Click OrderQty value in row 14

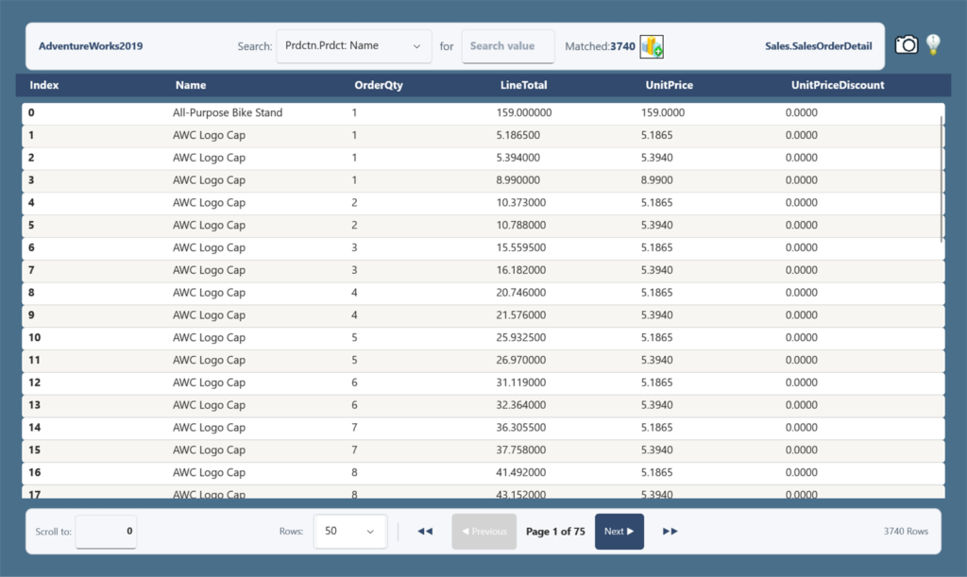coord(355,428)
